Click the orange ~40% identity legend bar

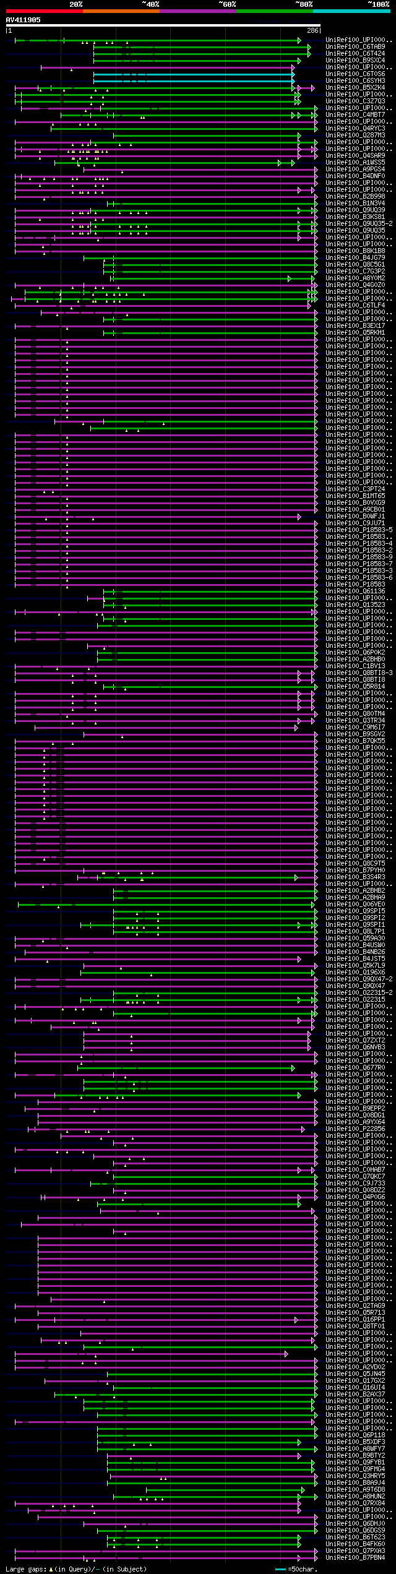click(x=121, y=11)
